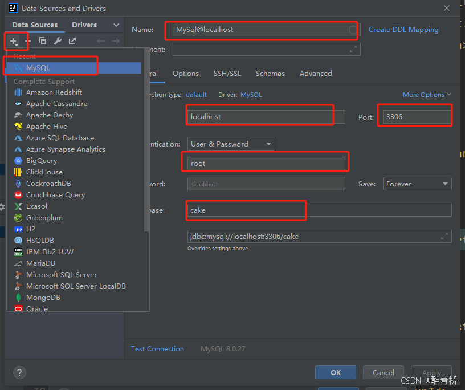This screenshot has height=390, width=465.
Task: Run Test Connection
Action: [x=157, y=348]
